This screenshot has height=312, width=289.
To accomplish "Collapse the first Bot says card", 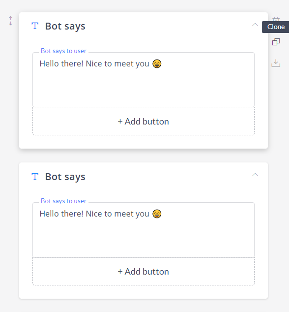I will [x=255, y=25].
